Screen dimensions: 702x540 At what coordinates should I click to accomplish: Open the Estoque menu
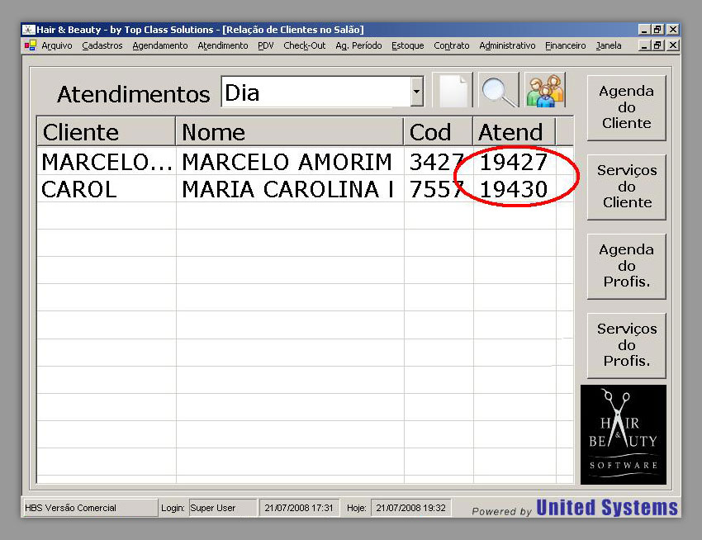tap(407, 45)
